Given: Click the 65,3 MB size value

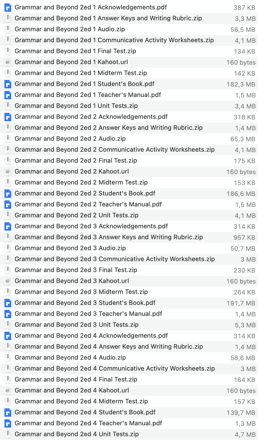Looking at the screenshot, I should (243, 139).
